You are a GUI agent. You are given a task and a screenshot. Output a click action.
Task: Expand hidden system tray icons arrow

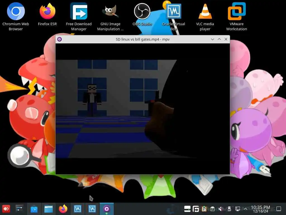point(246,209)
